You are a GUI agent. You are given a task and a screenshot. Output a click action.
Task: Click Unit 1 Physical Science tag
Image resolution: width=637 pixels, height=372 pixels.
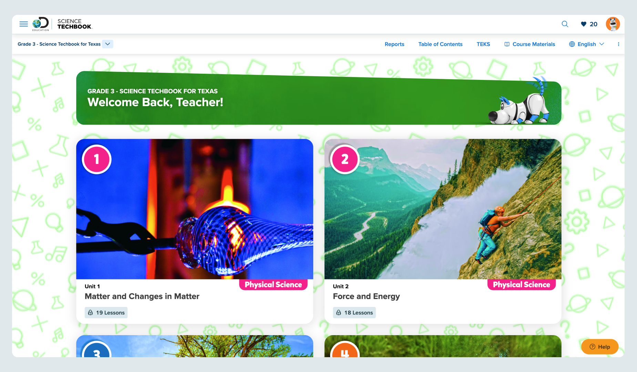click(273, 285)
